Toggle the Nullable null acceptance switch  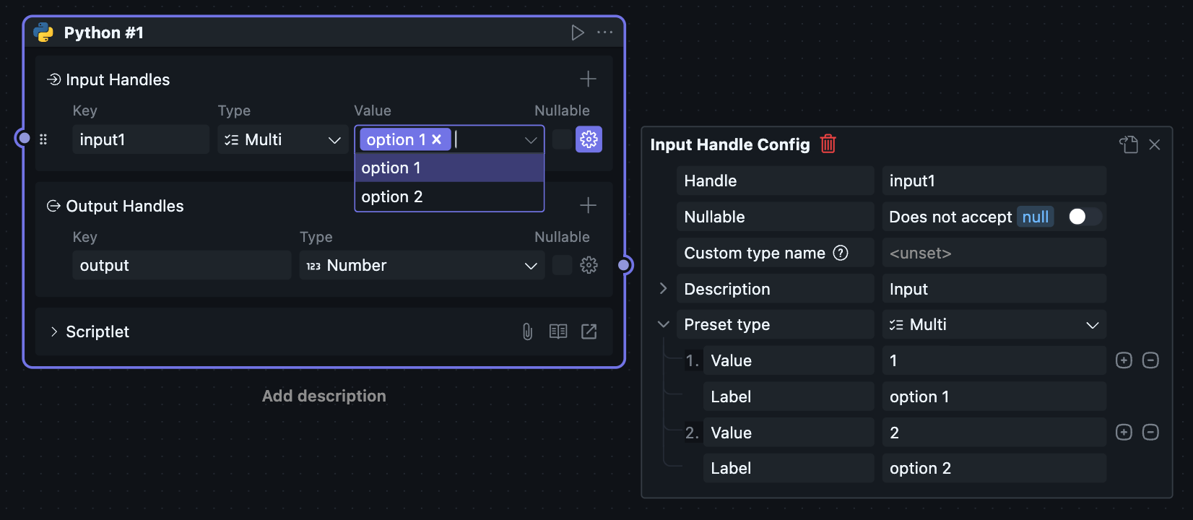(x=1083, y=217)
